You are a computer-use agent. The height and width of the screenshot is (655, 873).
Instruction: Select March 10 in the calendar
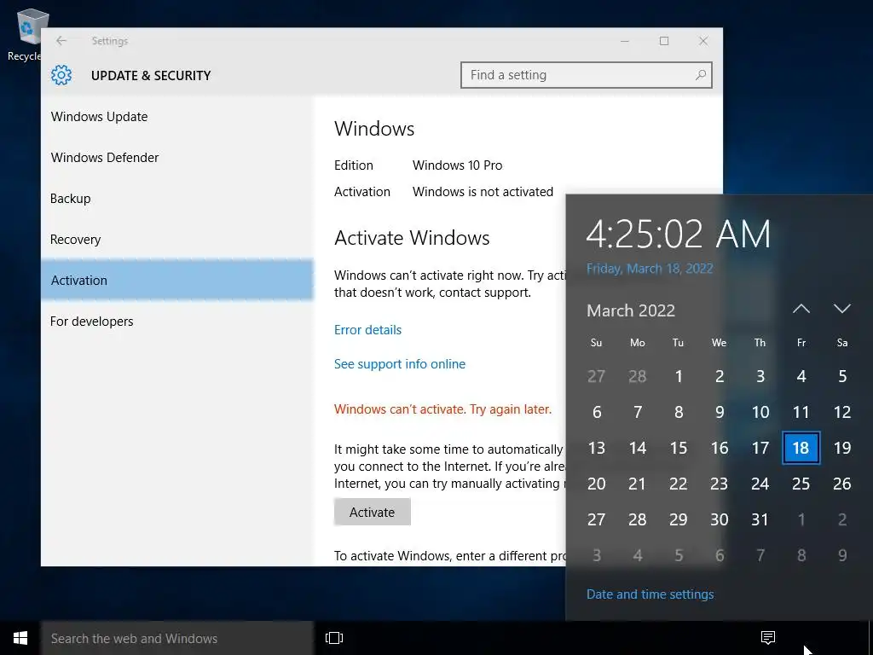coord(760,412)
